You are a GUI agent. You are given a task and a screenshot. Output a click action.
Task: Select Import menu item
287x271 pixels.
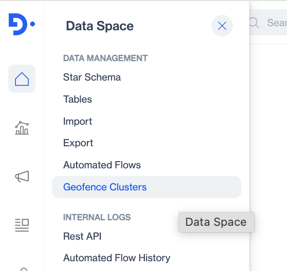[x=78, y=121]
